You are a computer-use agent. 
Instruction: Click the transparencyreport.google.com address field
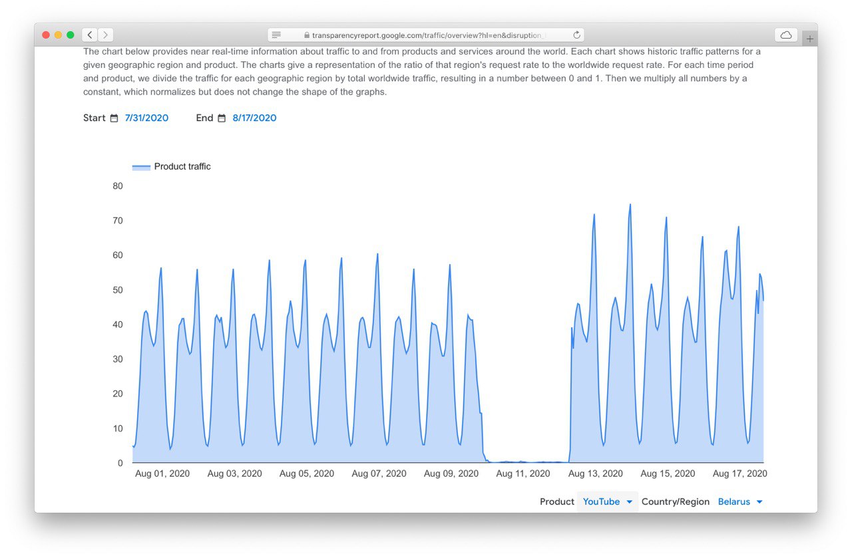pyautogui.click(x=426, y=35)
